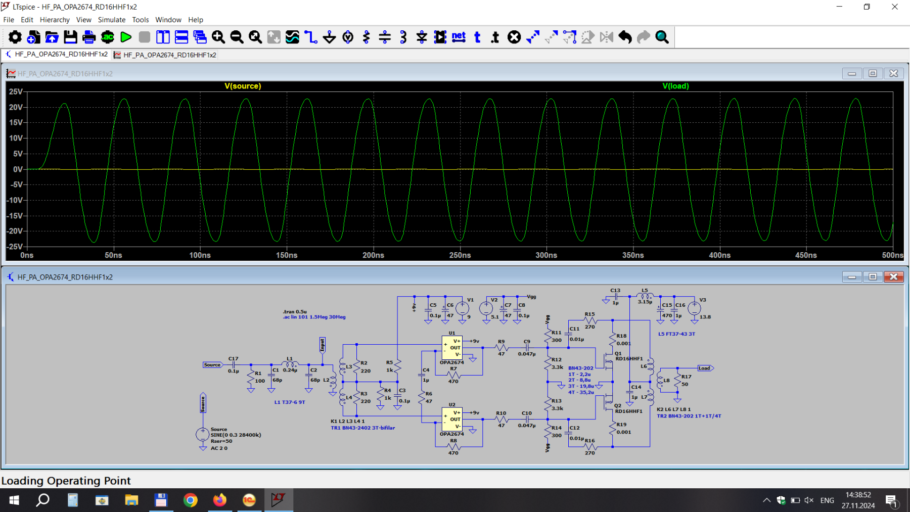Click the open file folder icon
This screenshot has height=512, width=910.
pyautogui.click(x=52, y=37)
